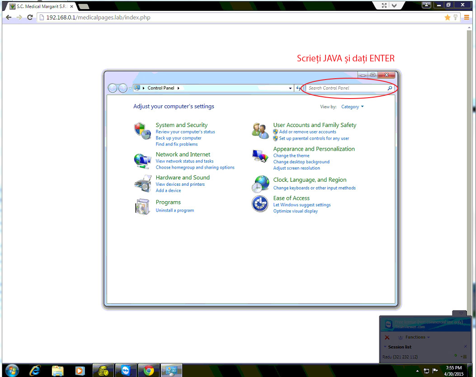Click the Appearance and Personalization monitor icon
The width and height of the screenshot is (476, 377).
pos(260,156)
